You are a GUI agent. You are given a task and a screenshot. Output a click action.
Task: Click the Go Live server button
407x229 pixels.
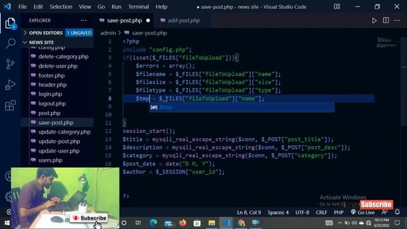(x=363, y=212)
